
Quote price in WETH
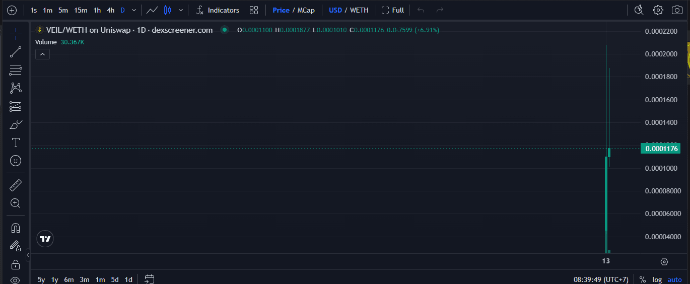(x=359, y=10)
